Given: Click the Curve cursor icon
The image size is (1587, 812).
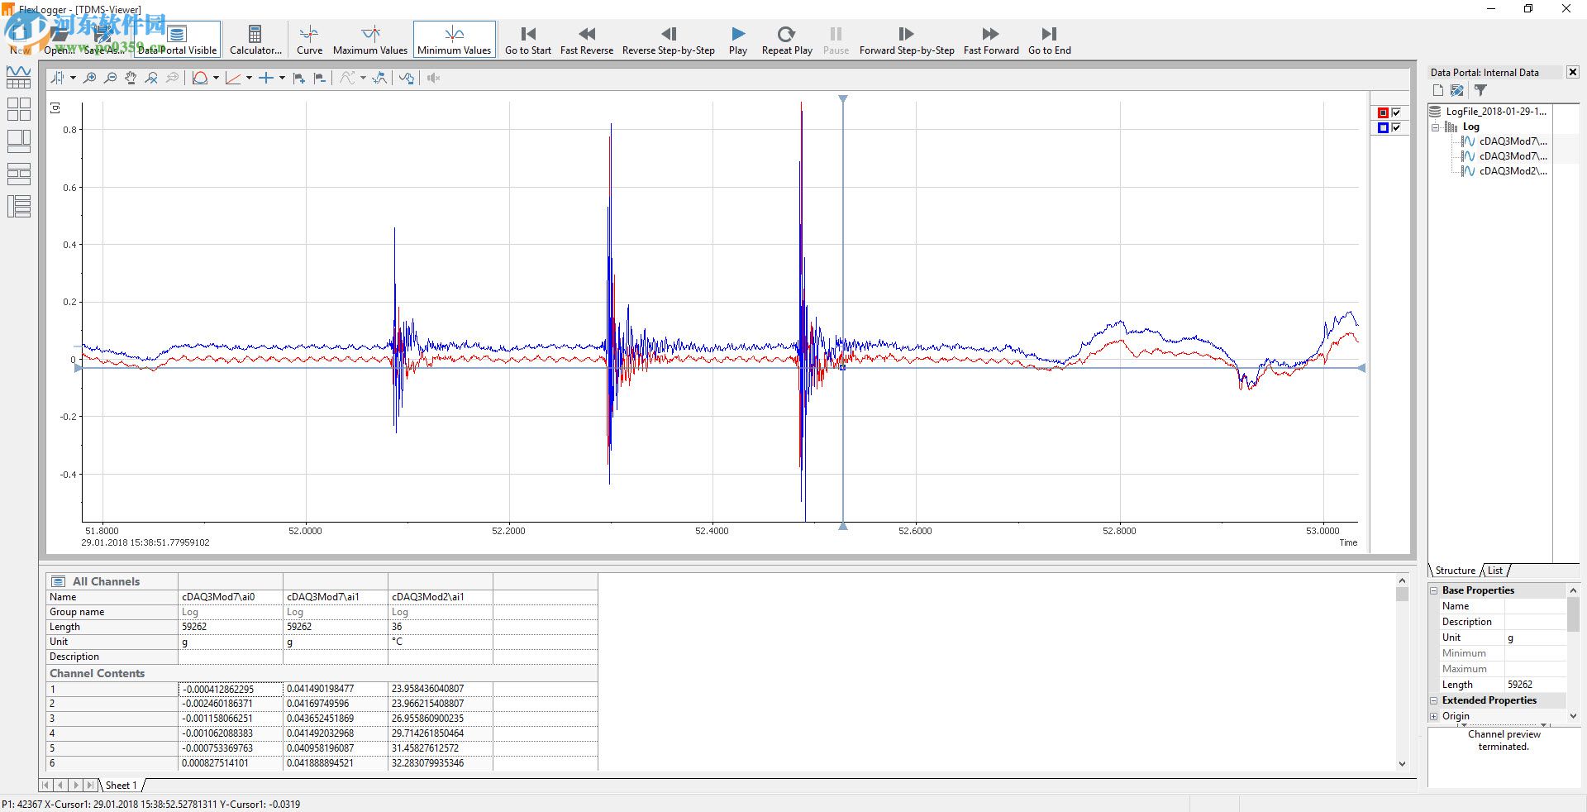Looking at the screenshot, I should [x=309, y=40].
